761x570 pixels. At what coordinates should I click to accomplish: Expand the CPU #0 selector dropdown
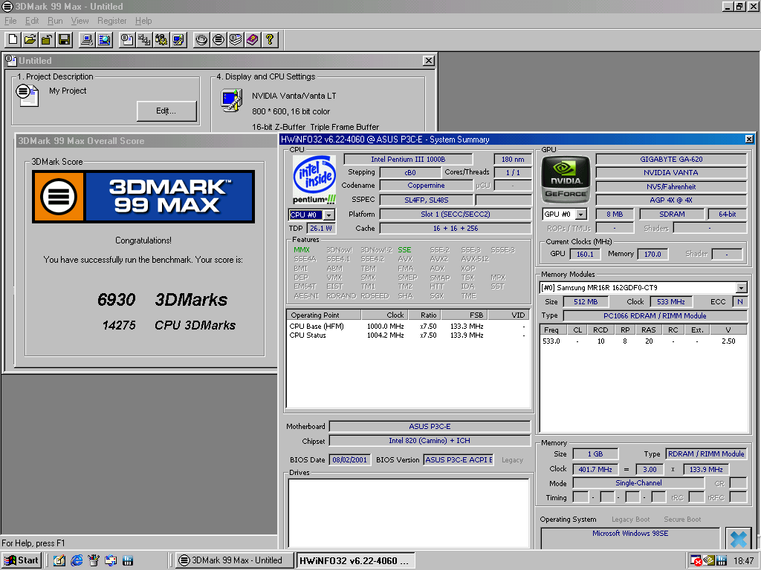pos(329,214)
